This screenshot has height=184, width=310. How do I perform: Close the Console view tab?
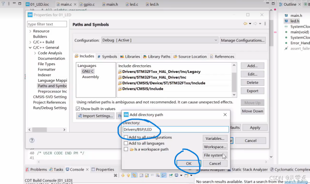click(87, 169)
